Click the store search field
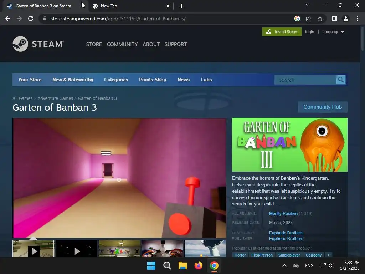This screenshot has width=365, height=274. click(x=305, y=80)
